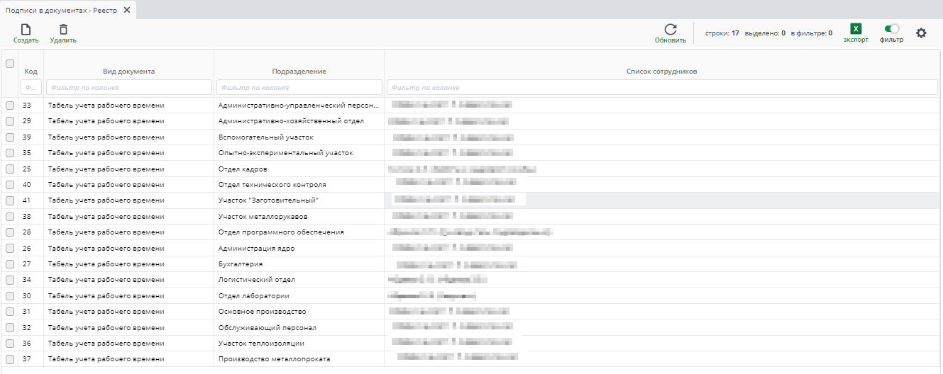Check the row with code 25
This screenshot has height=374, width=943.
[10, 169]
